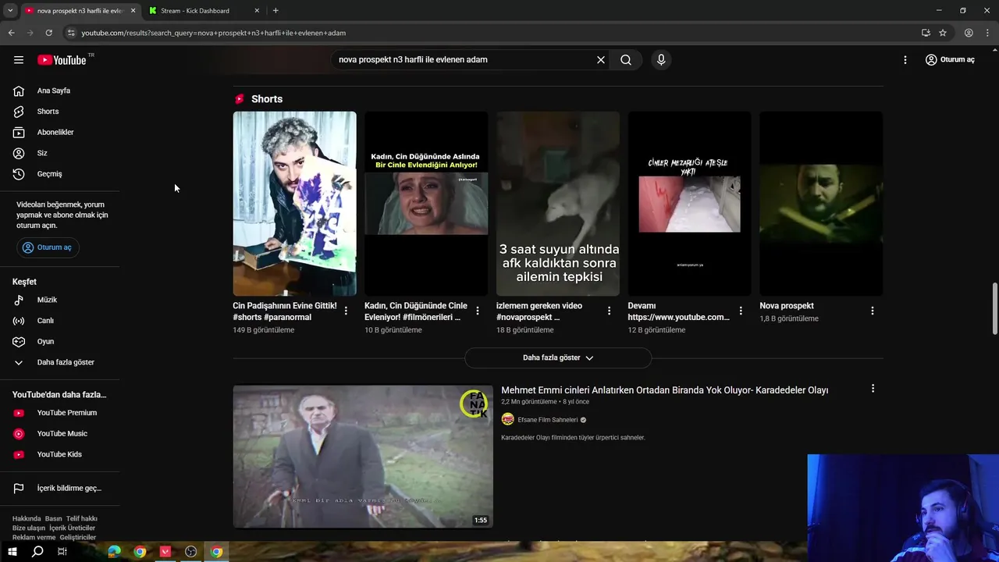Viewport: 999px width, 562px height.
Task: Open the red app icon on taskbar
Action: click(x=165, y=552)
